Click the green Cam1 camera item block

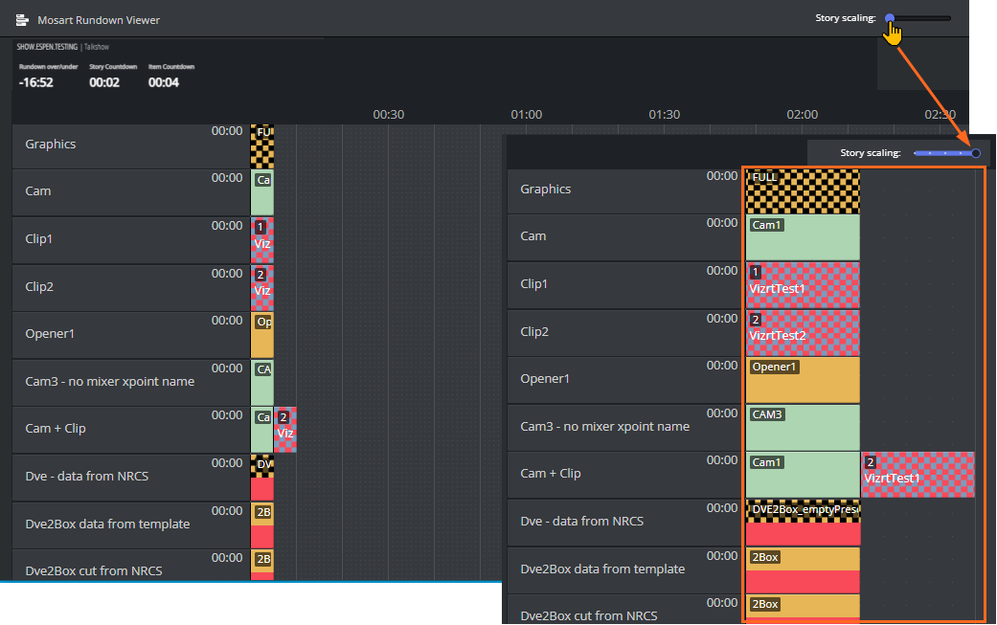(802, 236)
